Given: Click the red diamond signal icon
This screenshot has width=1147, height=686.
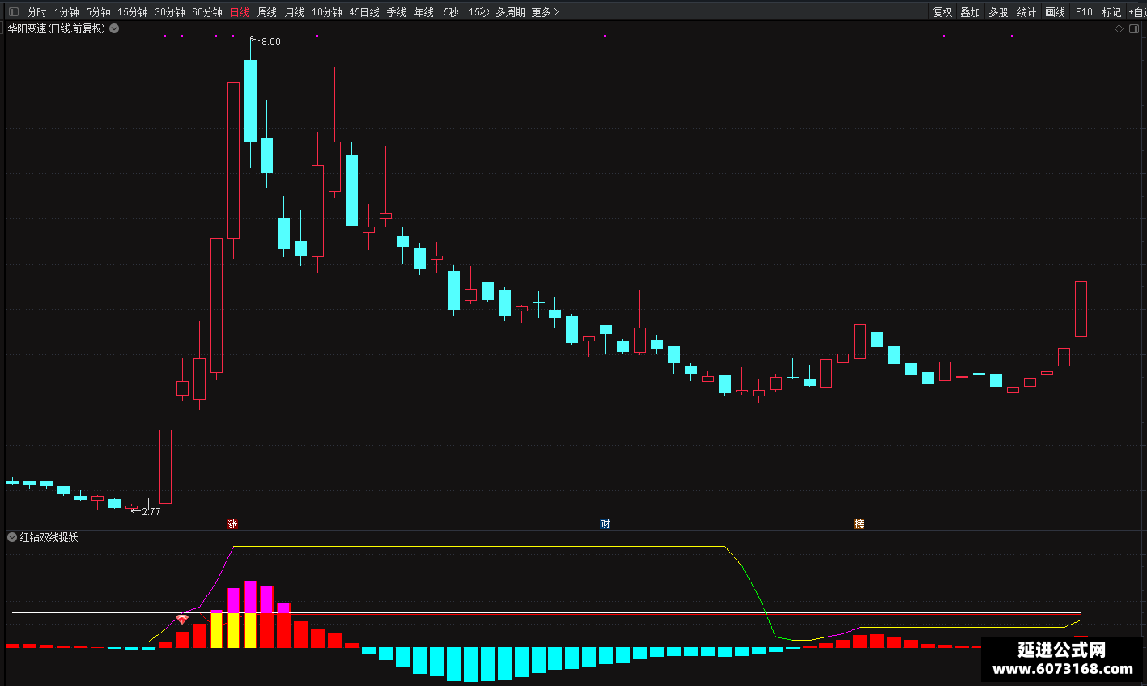Looking at the screenshot, I should tap(182, 619).
